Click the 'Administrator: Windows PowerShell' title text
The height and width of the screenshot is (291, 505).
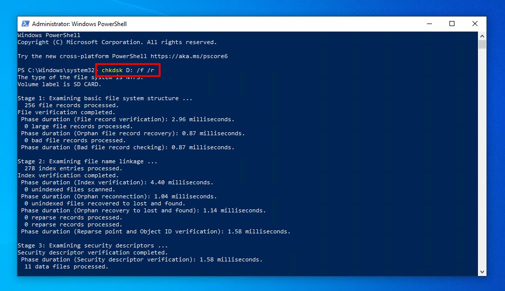pyautogui.click(x=79, y=24)
